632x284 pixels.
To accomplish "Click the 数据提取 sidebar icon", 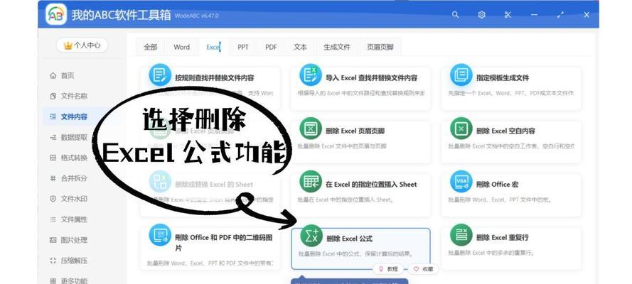I will [53, 137].
